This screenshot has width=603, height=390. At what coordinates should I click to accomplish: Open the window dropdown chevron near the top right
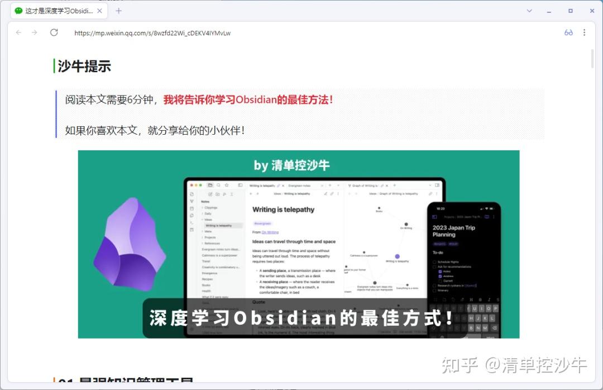(x=529, y=11)
